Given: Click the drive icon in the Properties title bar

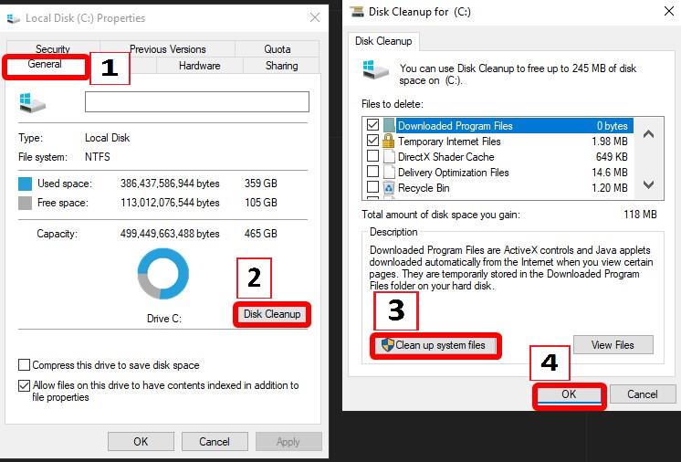Looking at the screenshot, I should pos(14,18).
